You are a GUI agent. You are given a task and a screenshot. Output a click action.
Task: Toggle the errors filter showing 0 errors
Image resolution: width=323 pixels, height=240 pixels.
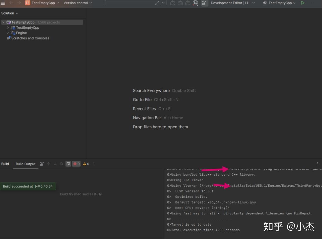(x=76, y=164)
